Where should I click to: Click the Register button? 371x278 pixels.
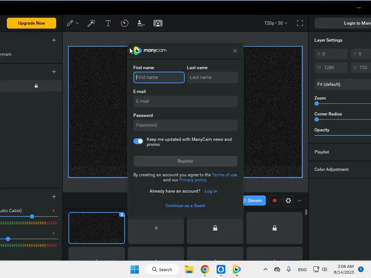[185, 161]
